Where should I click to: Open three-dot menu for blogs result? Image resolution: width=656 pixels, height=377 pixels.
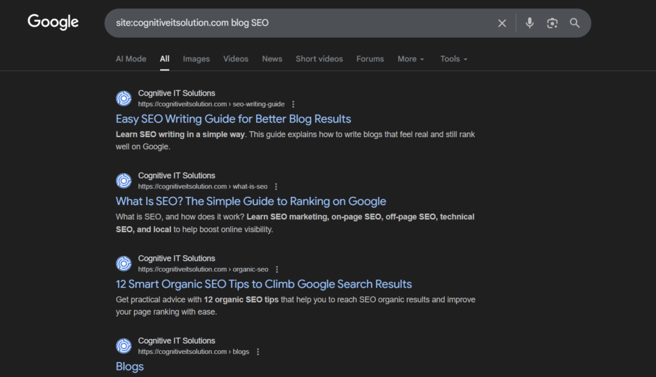coord(258,352)
